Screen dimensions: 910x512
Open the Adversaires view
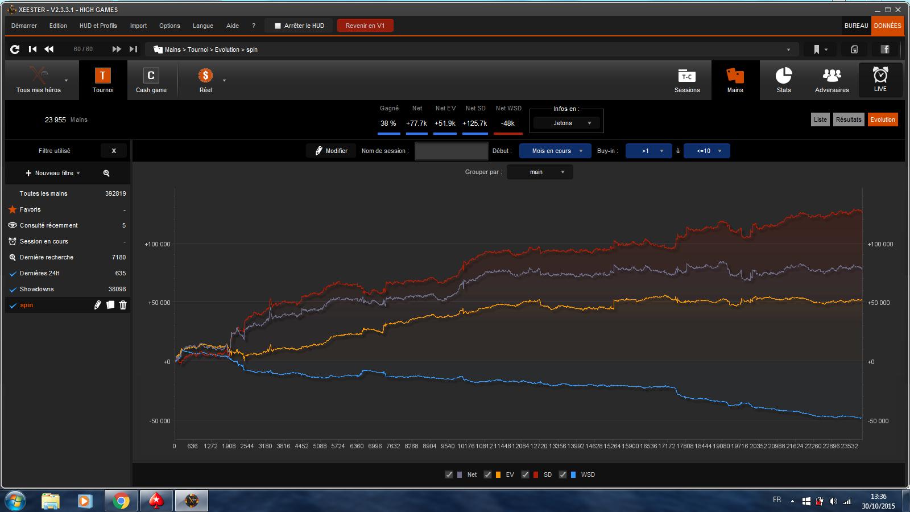pyautogui.click(x=832, y=80)
